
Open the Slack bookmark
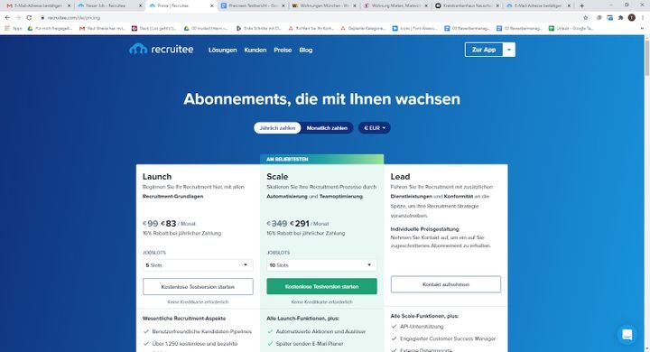coord(153,28)
